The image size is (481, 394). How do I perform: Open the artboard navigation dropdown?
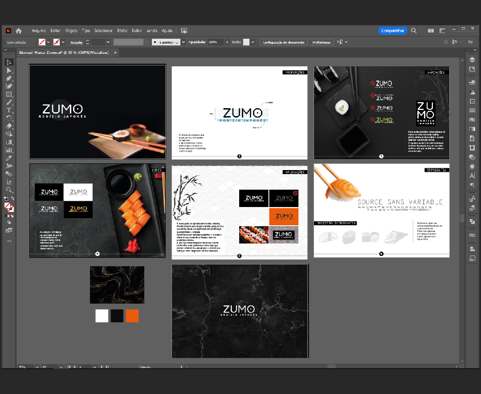pos(94,367)
